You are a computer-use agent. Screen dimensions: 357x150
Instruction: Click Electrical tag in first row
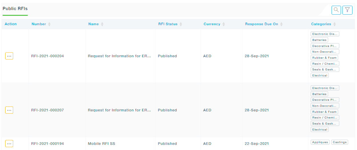tap(320, 76)
